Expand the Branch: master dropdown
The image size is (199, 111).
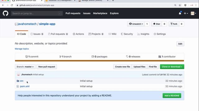(25, 67)
